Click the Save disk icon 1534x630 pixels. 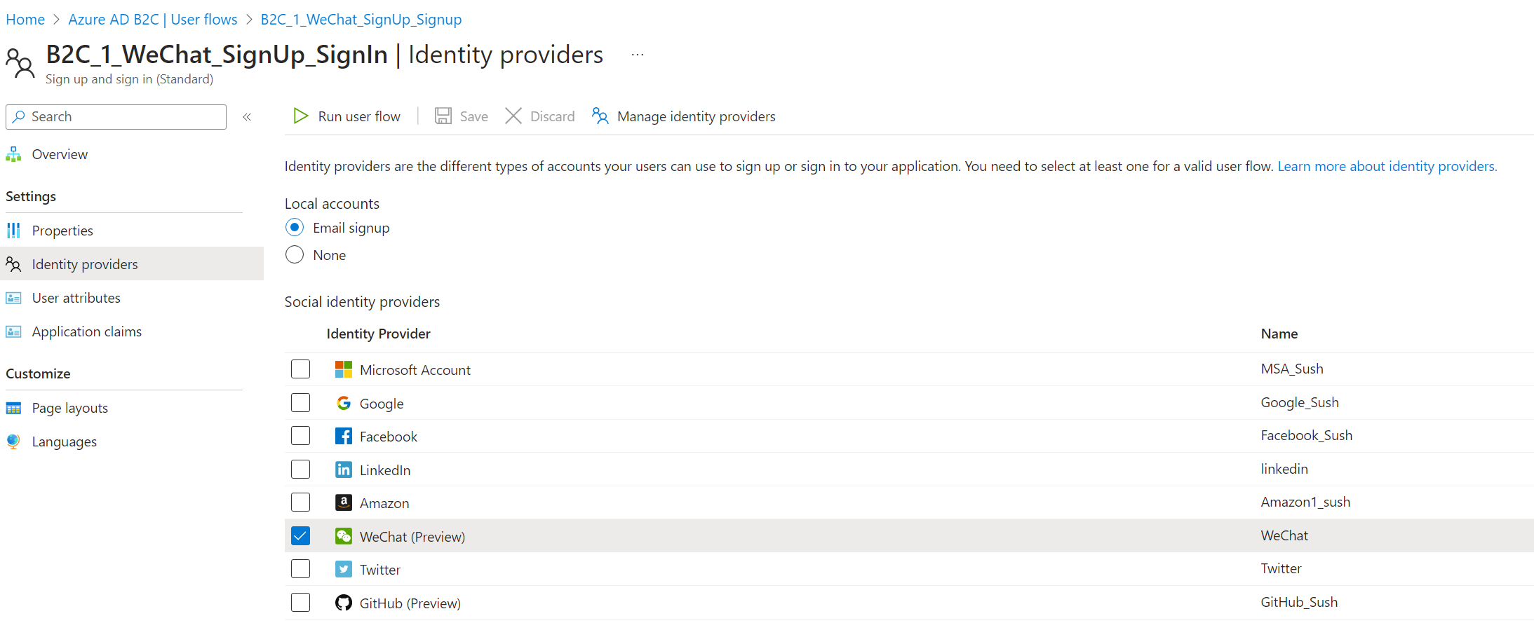point(443,116)
